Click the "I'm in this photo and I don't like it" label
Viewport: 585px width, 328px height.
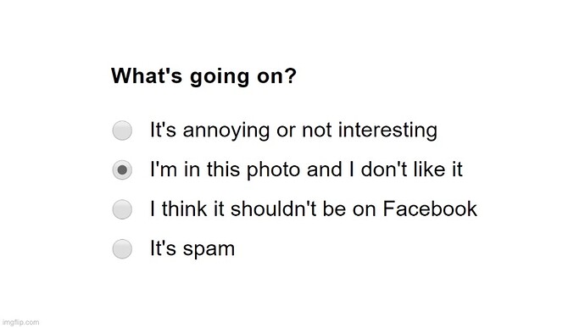[306, 170]
